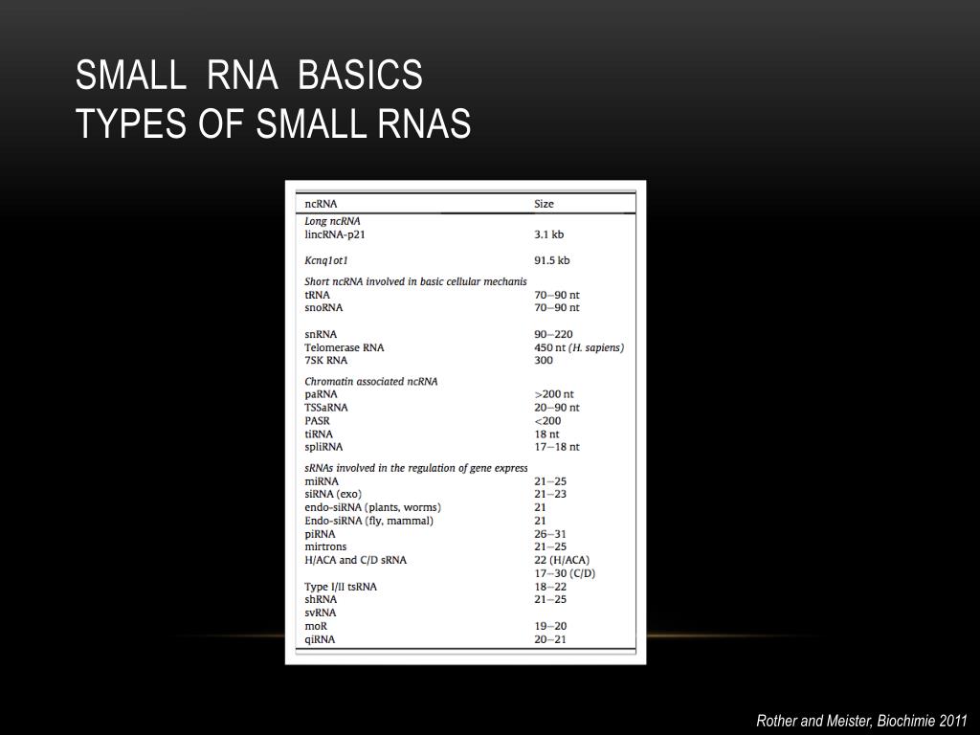Image resolution: width=980 pixels, height=735 pixels.
Task: Select the 'siRNA (exo)' row label
Action: [x=332, y=494]
